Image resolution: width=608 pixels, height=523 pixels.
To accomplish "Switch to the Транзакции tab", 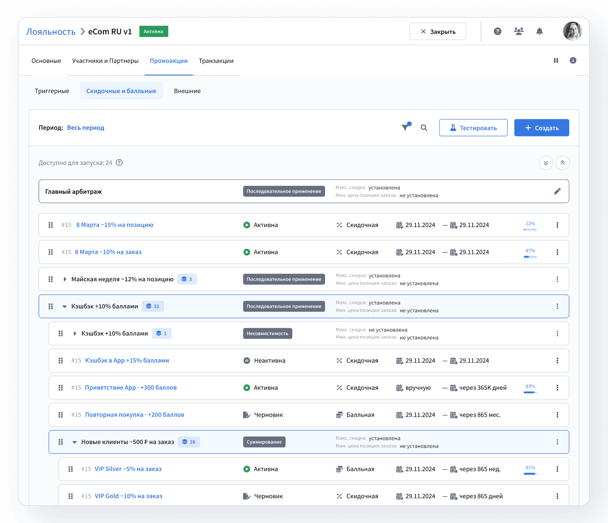I will [216, 60].
